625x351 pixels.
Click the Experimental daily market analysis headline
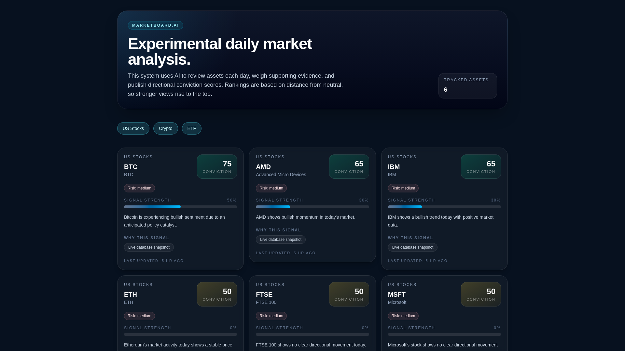point(220,52)
